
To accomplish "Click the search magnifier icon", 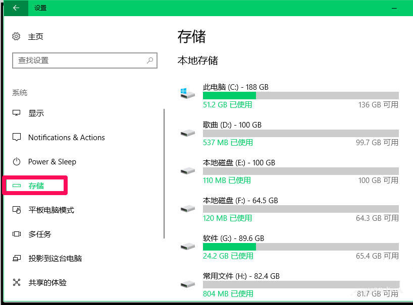I will [x=150, y=60].
